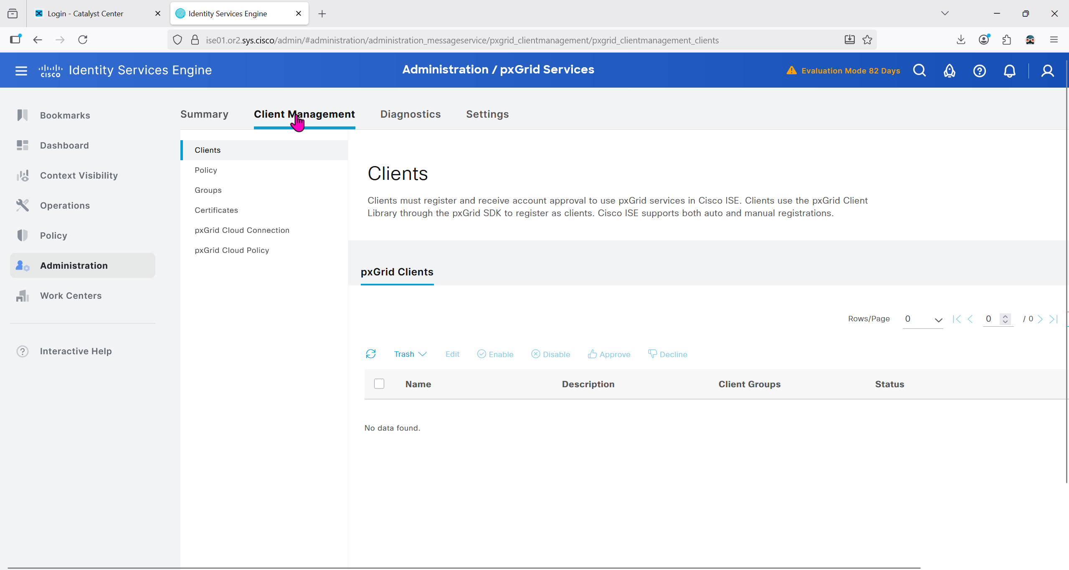
Task: Open the hamburger navigation menu
Action: coord(21,71)
